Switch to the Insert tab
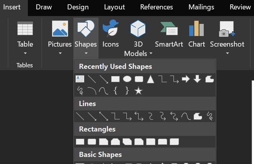 click(x=12, y=7)
